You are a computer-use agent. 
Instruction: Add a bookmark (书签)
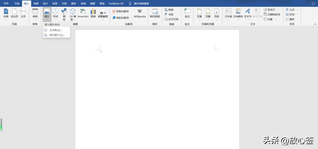coord(169,15)
